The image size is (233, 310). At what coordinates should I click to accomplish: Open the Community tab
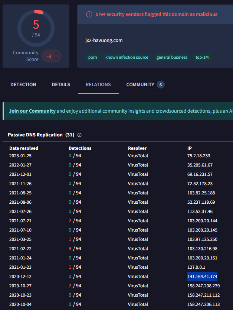(140, 85)
